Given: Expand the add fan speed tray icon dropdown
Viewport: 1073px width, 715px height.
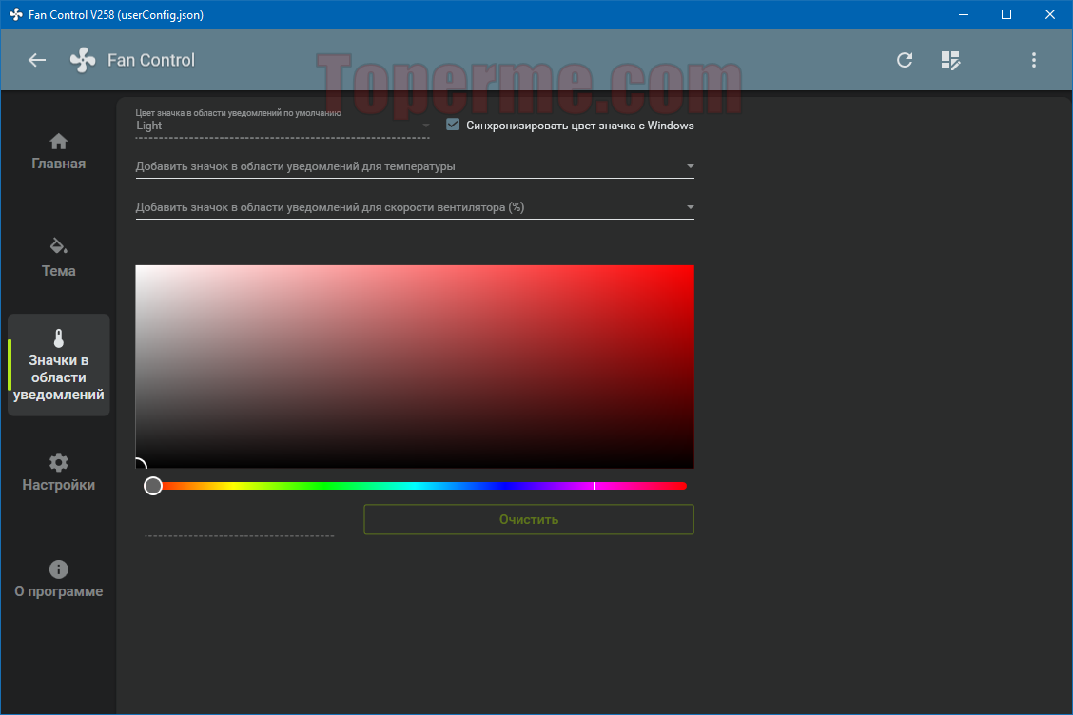Looking at the screenshot, I should 415,207.
